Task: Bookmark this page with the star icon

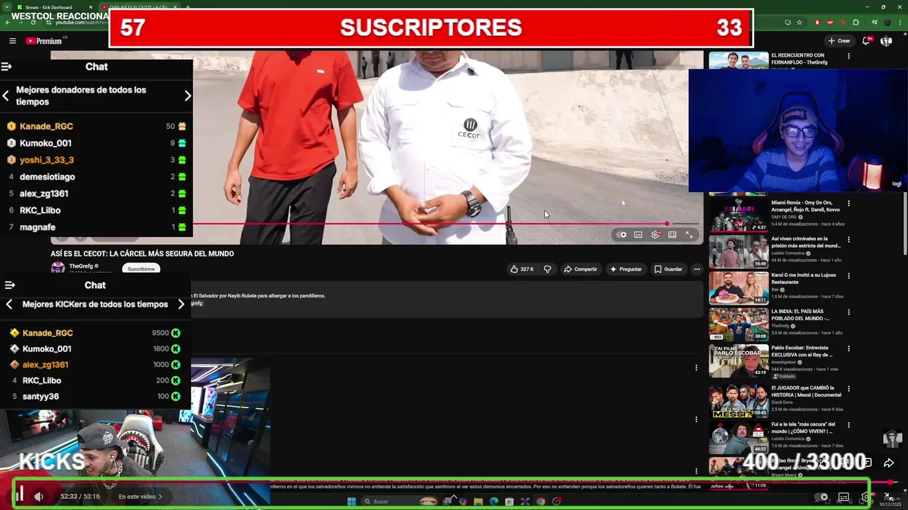Action: pyautogui.click(x=799, y=22)
